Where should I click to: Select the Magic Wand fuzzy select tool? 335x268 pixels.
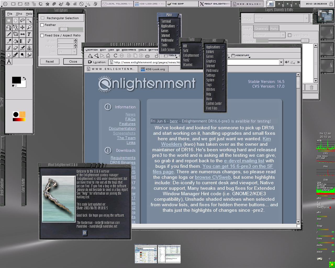(x=29, y=20)
